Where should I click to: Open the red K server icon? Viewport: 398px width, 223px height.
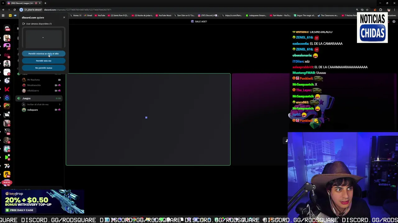click(7, 89)
